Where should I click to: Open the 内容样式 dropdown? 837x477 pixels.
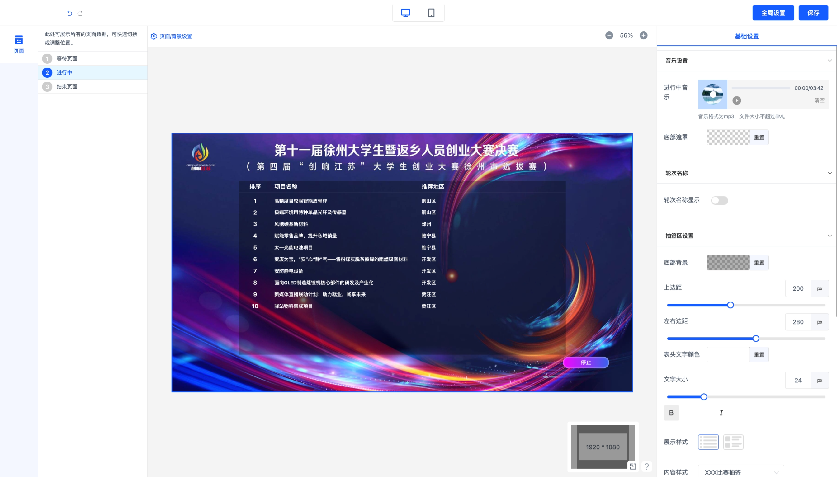[x=741, y=472]
